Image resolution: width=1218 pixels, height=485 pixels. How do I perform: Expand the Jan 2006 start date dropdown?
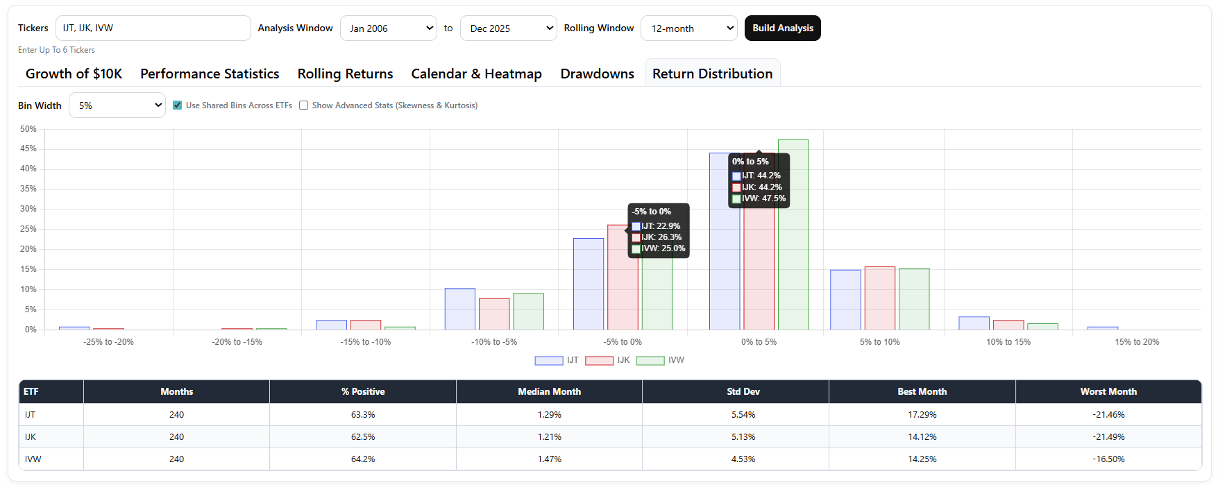coord(389,28)
